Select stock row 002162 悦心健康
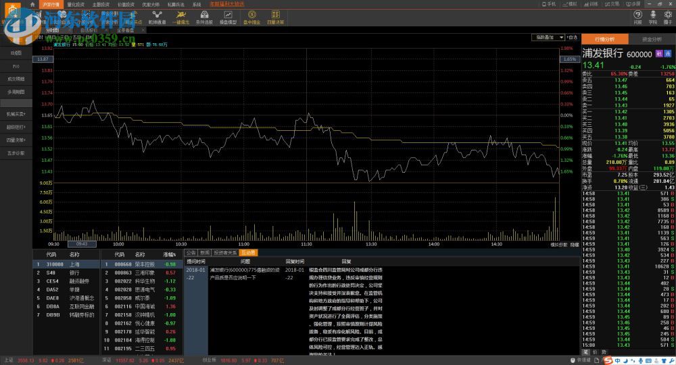 point(142,323)
